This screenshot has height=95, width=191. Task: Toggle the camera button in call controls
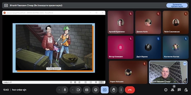(x=78, y=90)
